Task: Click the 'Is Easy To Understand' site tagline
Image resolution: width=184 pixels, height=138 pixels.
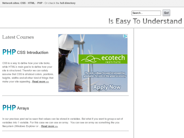Action: (145, 21)
